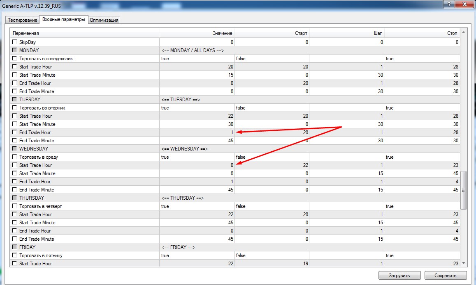This screenshot has height=285, width=476.
Task: Switch to the Тестирование tab
Action: pyautogui.click(x=23, y=20)
